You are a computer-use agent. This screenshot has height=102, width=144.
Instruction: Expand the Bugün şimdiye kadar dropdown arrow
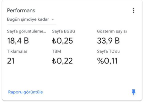pos(53,19)
